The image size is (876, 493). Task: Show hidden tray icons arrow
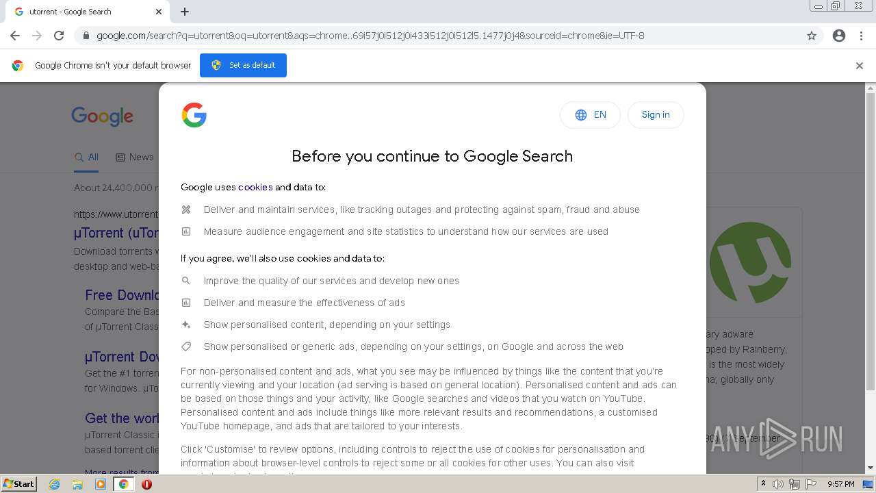coord(763,484)
